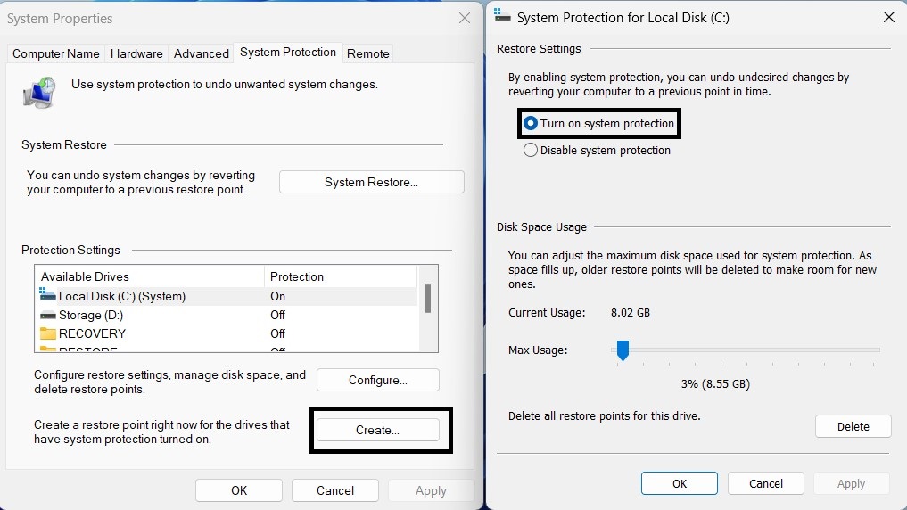The height and width of the screenshot is (510, 907).
Task: Select the Local Disk (C:) (System) row
Action: pos(226,296)
